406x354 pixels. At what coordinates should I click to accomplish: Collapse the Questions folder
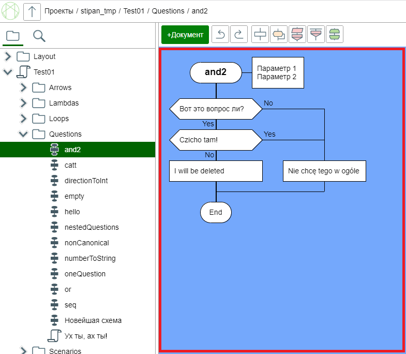click(x=23, y=134)
